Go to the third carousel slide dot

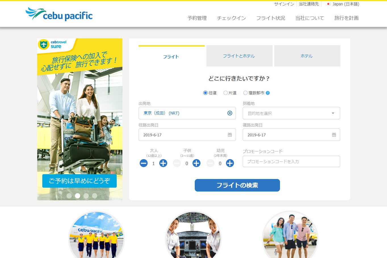click(x=86, y=196)
